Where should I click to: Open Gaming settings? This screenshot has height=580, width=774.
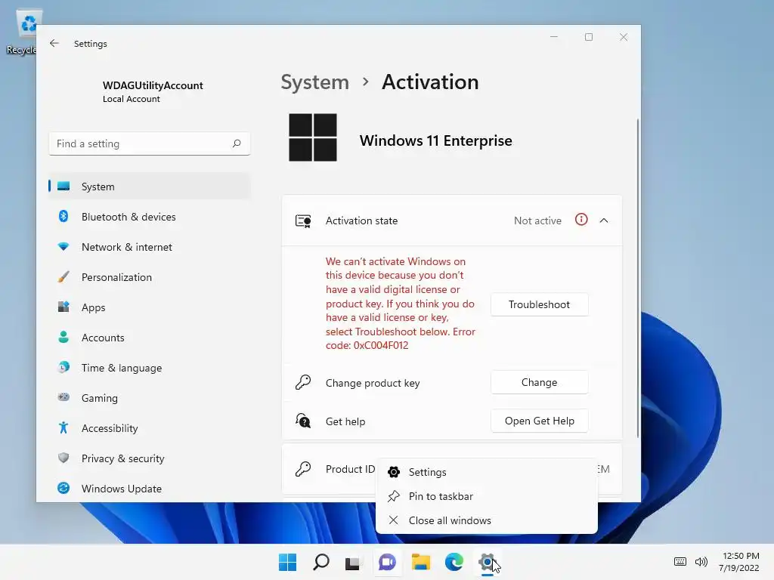[x=149, y=397]
